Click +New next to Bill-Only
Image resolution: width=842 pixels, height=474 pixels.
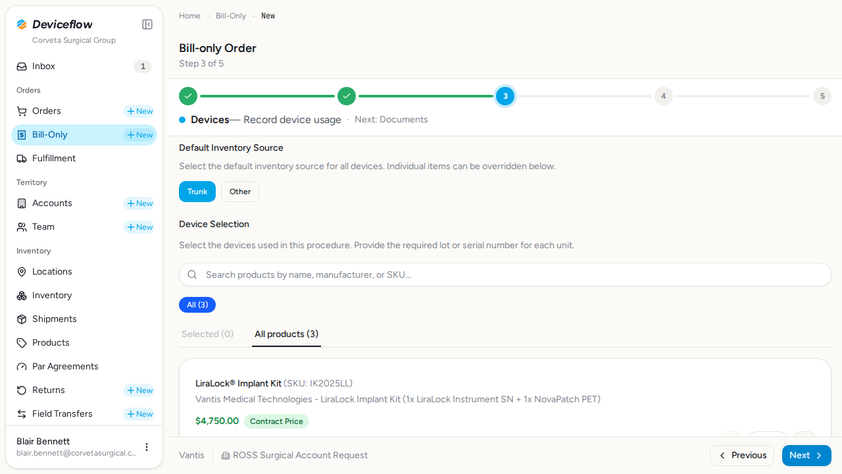pyautogui.click(x=139, y=135)
